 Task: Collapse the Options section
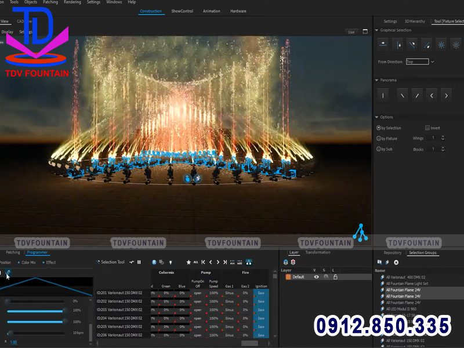pos(376,117)
